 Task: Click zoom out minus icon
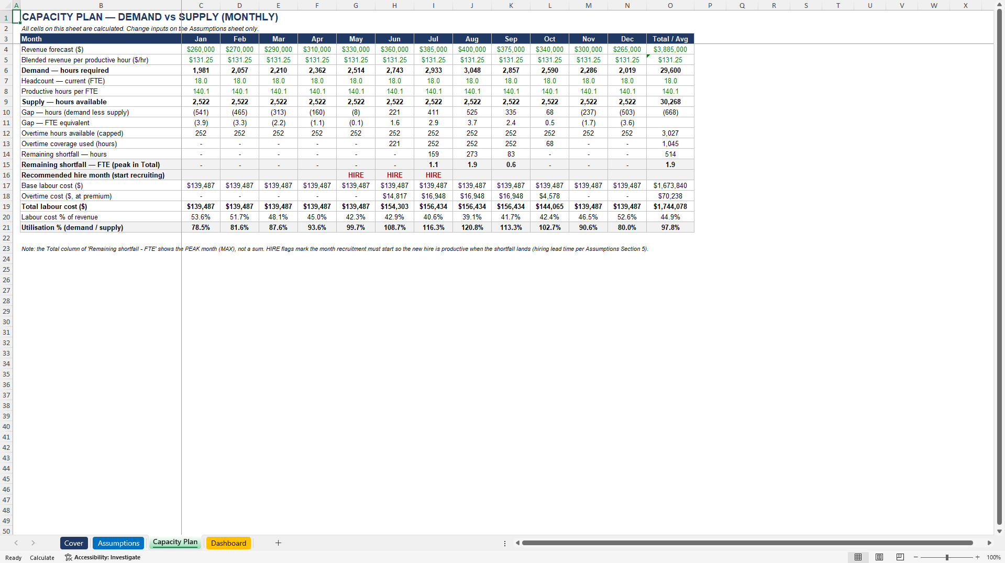(915, 557)
